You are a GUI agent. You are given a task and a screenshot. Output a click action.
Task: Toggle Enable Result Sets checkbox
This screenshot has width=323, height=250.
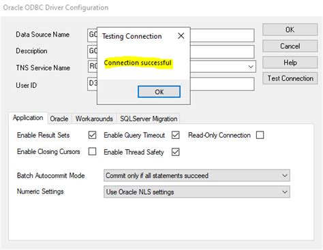pyautogui.click(x=92, y=135)
